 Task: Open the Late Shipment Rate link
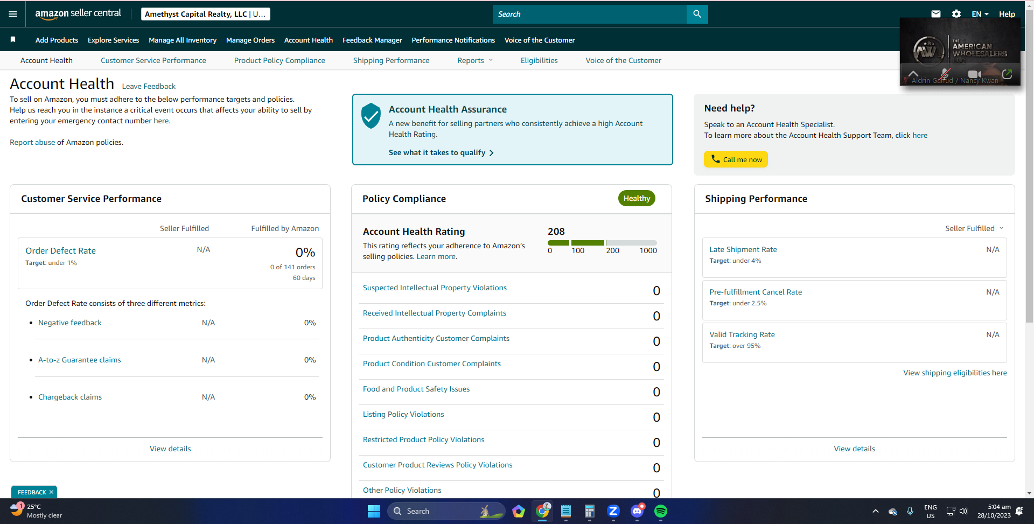(x=743, y=249)
